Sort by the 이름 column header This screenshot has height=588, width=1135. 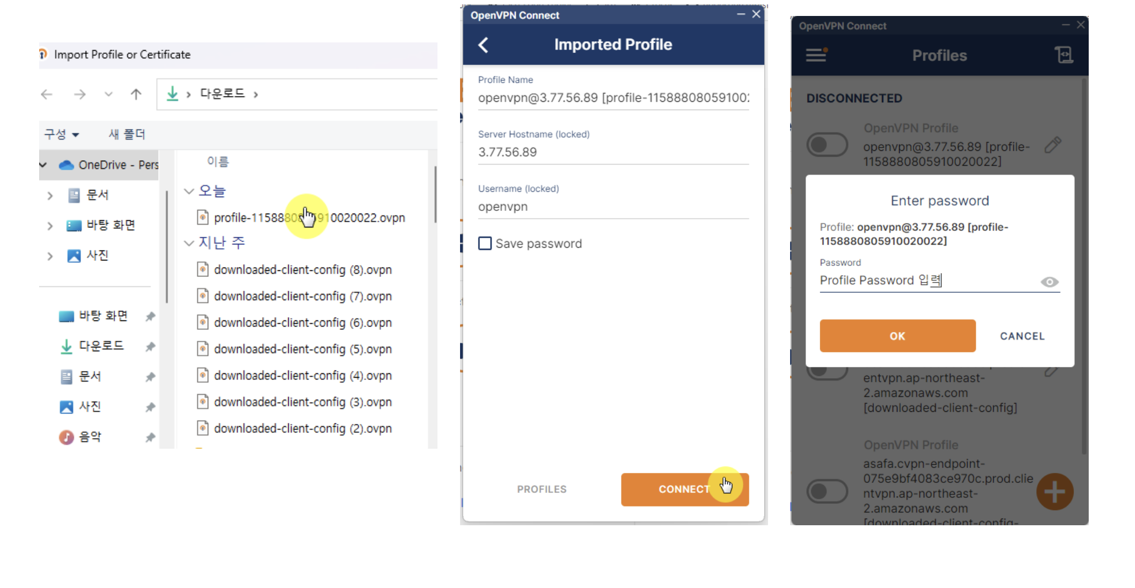[218, 162]
